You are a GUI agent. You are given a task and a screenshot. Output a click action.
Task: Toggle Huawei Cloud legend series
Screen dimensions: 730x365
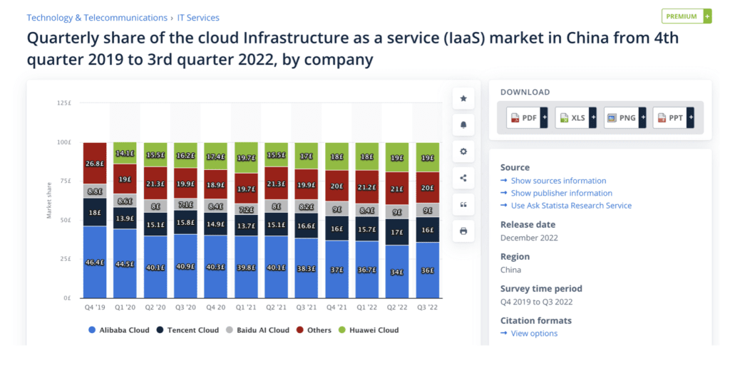[x=369, y=330]
